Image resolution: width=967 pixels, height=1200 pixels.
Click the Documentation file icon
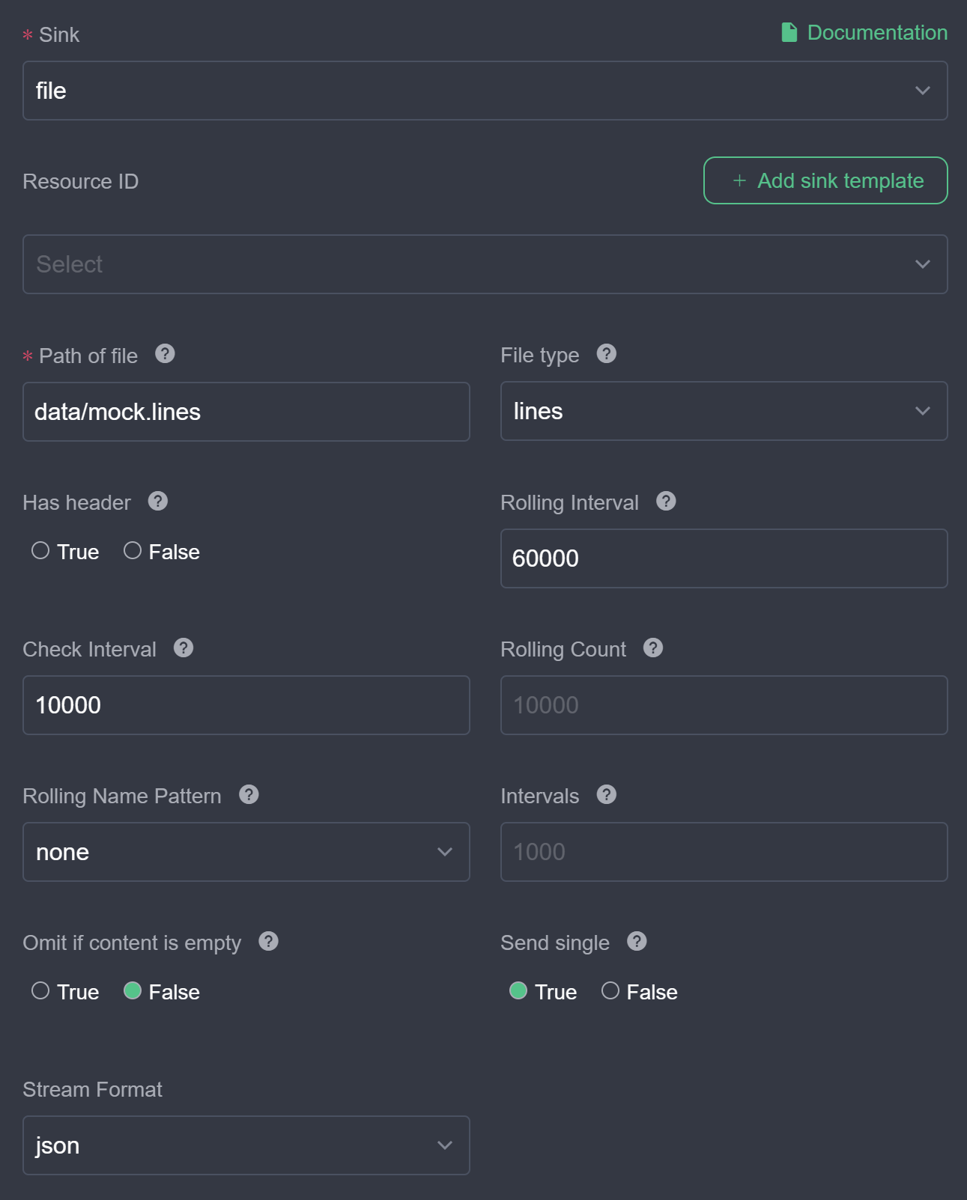point(789,32)
